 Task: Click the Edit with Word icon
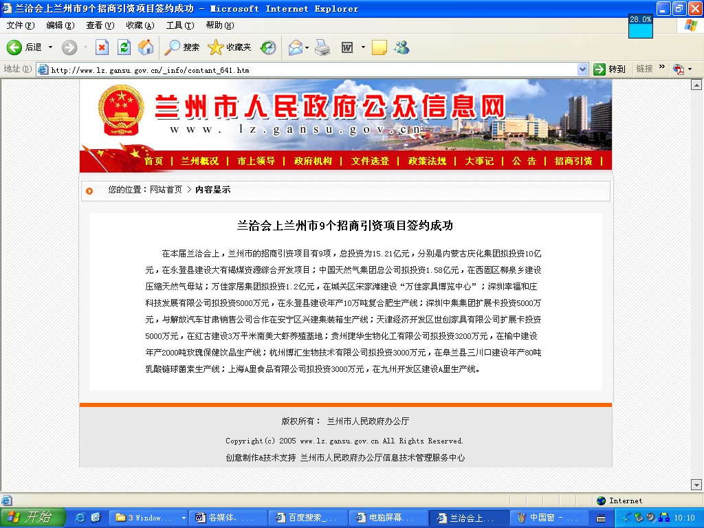coord(347,47)
